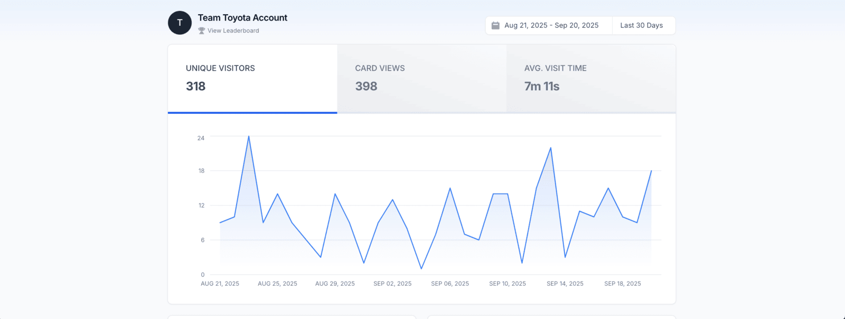
Task: Open the Aug 21 - Sep 20 date range
Action: 551,25
